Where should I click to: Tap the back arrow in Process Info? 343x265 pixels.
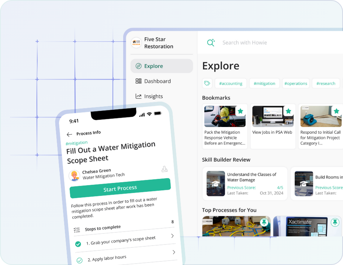click(x=69, y=135)
